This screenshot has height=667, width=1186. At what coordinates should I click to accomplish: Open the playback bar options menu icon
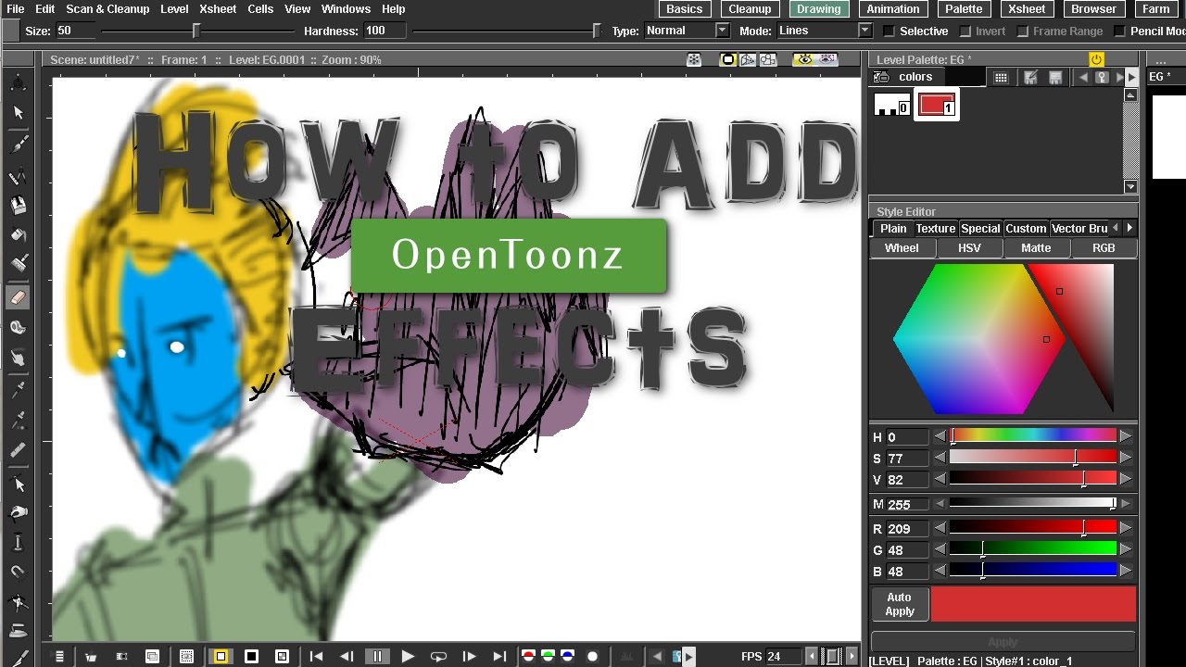coord(59,657)
